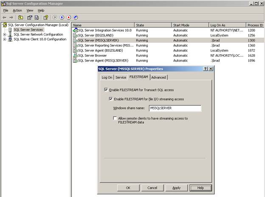This screenshot has width=265, height=197.
Task: Click process ID 1200 cell
Action: coord(251,30)
